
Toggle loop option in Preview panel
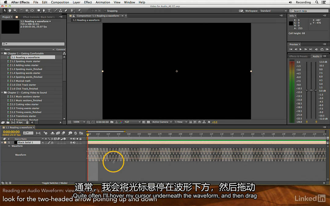322,49
